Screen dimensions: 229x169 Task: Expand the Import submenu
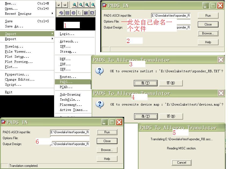click(x=27, y=34)
